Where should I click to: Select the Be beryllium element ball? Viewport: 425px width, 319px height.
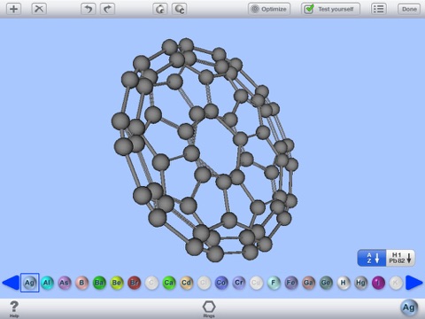pos(117,283)
